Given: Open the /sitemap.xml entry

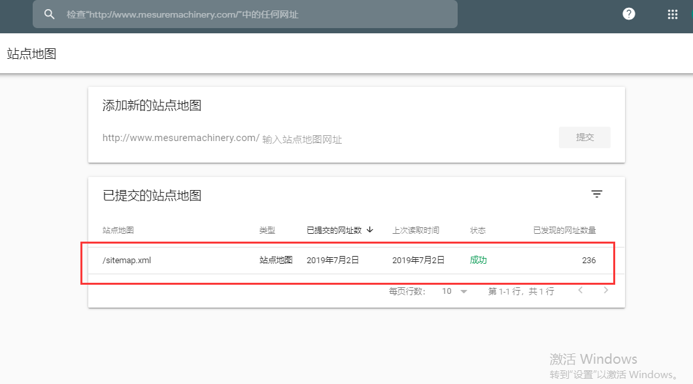Looking at the screenshot, I should (x=127, y=260).
